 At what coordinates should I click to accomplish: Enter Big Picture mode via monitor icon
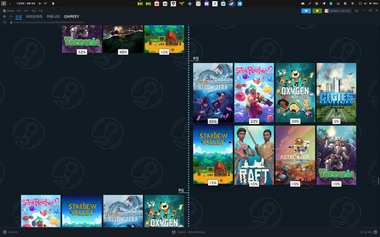pyautogui.click(x=356, y=11)
